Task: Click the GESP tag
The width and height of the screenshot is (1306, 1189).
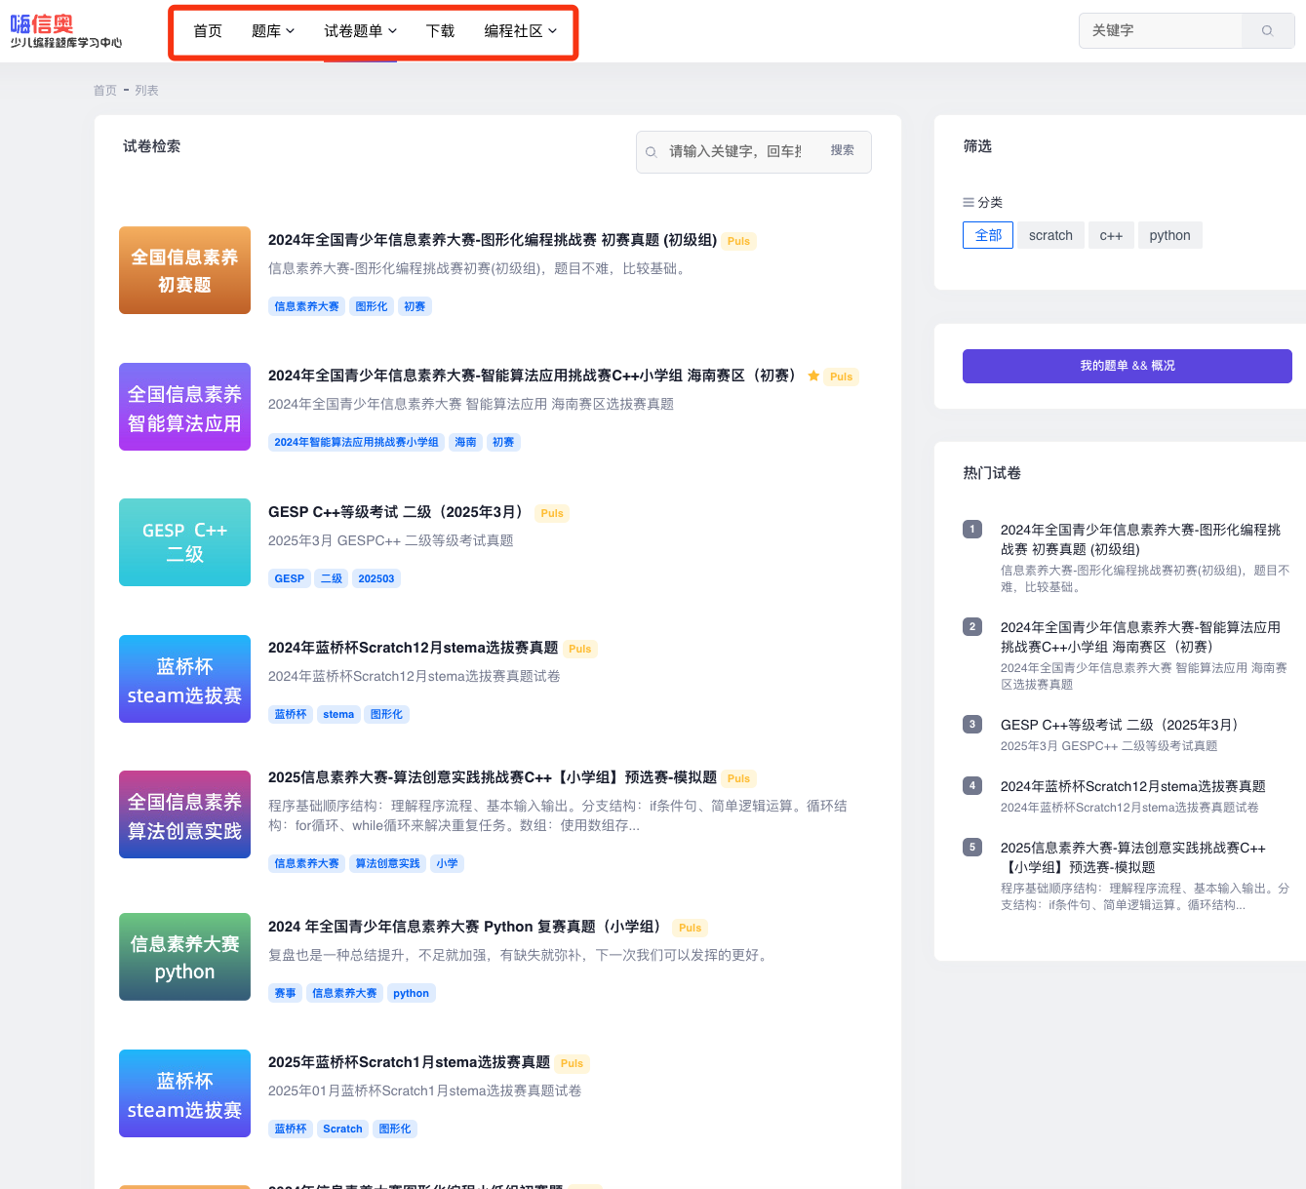Action: click(x=290, y=578)
